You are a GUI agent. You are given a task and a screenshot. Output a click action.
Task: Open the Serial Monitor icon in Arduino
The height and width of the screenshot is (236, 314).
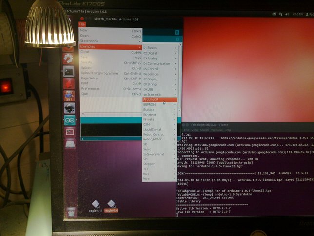(177, 32)
